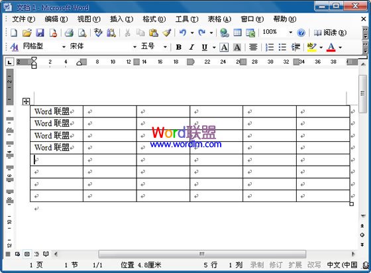This screenshot has width=371, height=273.
Task: Apply bulleted list formatting
Action: [x=282, y=47]
